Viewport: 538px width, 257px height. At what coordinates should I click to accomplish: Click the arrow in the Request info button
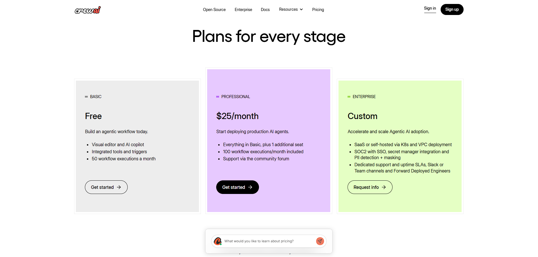click(384, 187)
